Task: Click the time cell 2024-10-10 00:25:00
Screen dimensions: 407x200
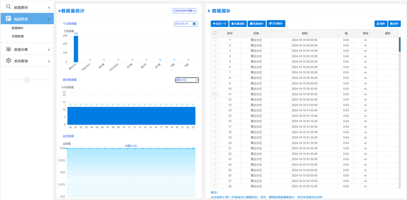Action: pyautogui.click(x=304, y=67)
